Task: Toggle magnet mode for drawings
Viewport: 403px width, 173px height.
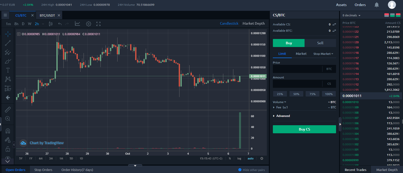Action: point(8,131)
